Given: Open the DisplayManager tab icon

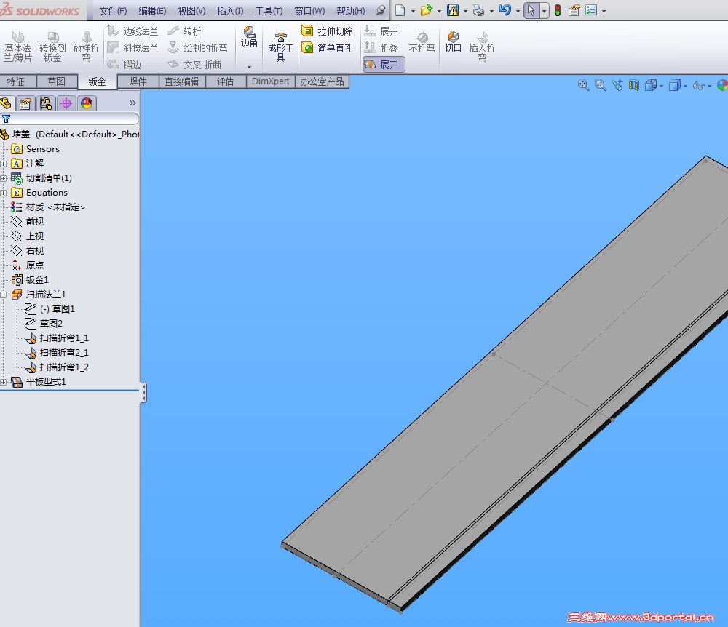Looking at the screenshot, I should pyautogui.click(x=87, y=103).
